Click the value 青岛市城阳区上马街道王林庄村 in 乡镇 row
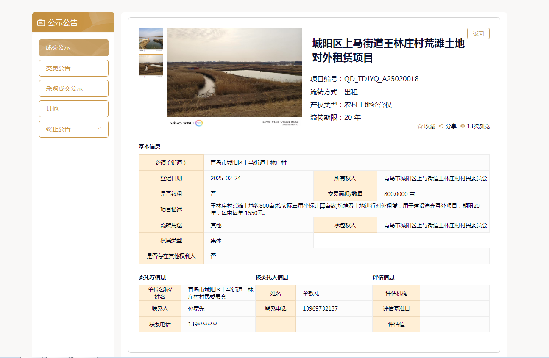 click(248, 162)
